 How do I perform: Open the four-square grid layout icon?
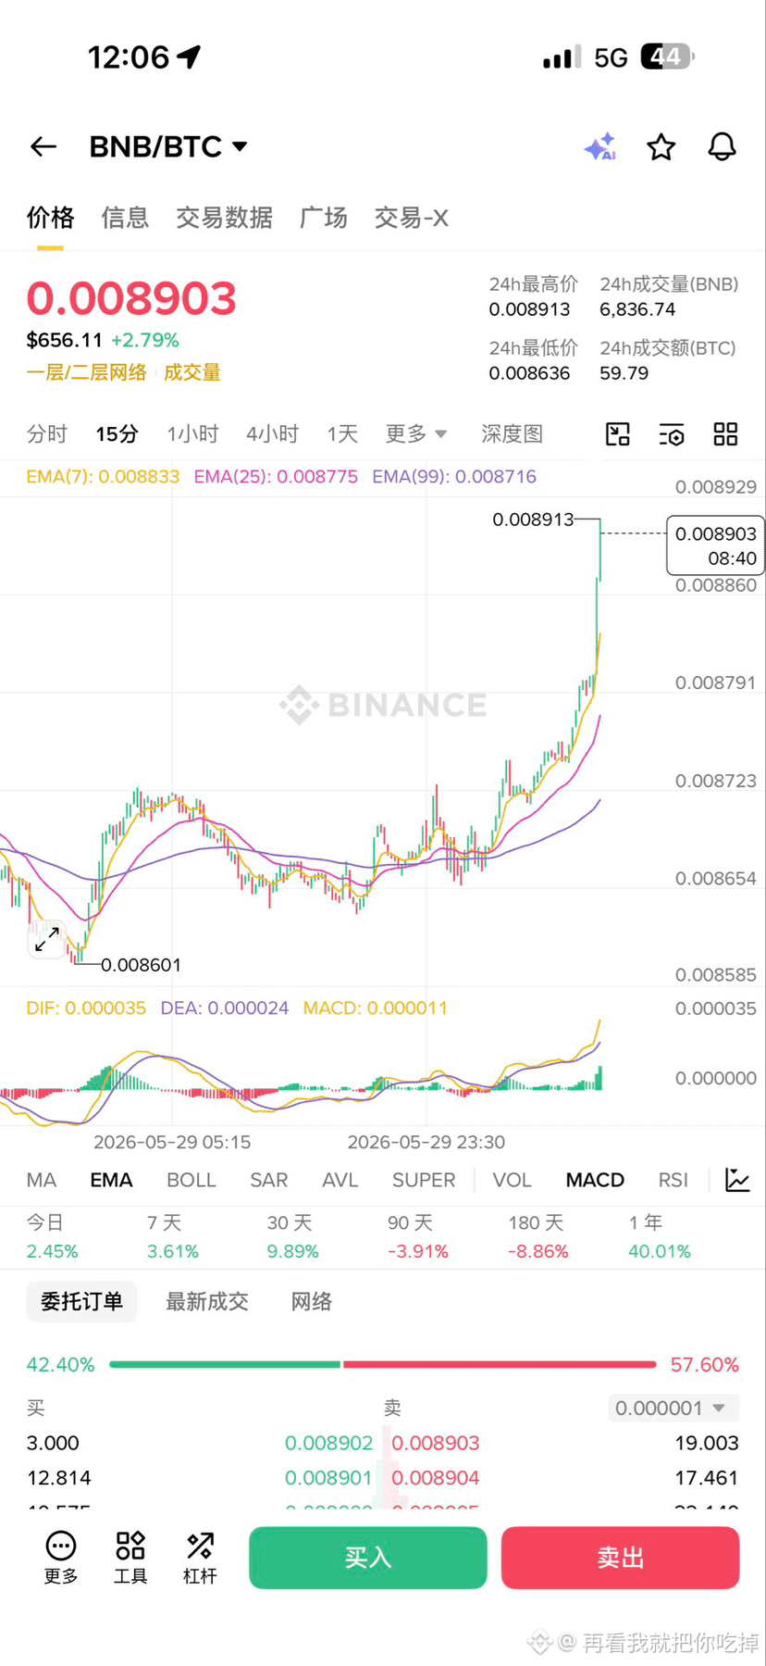725,433
